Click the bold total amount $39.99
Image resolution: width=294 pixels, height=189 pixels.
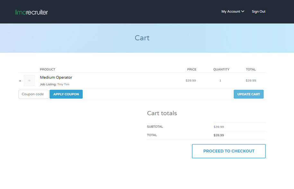click(218, 135)
